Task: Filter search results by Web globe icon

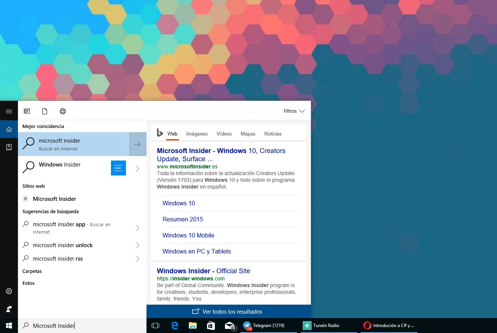Action: pos(63,111)
